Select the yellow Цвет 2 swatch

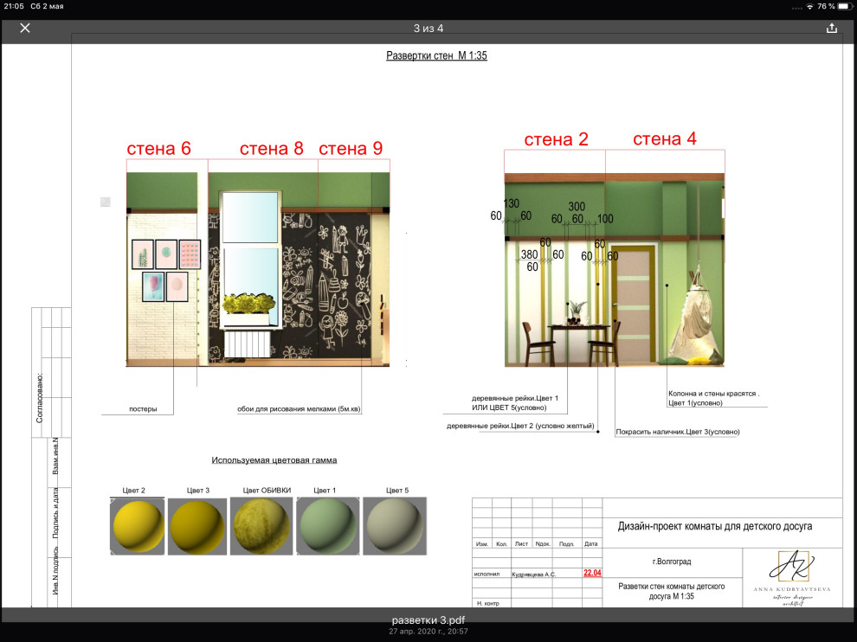click(138, 525)
